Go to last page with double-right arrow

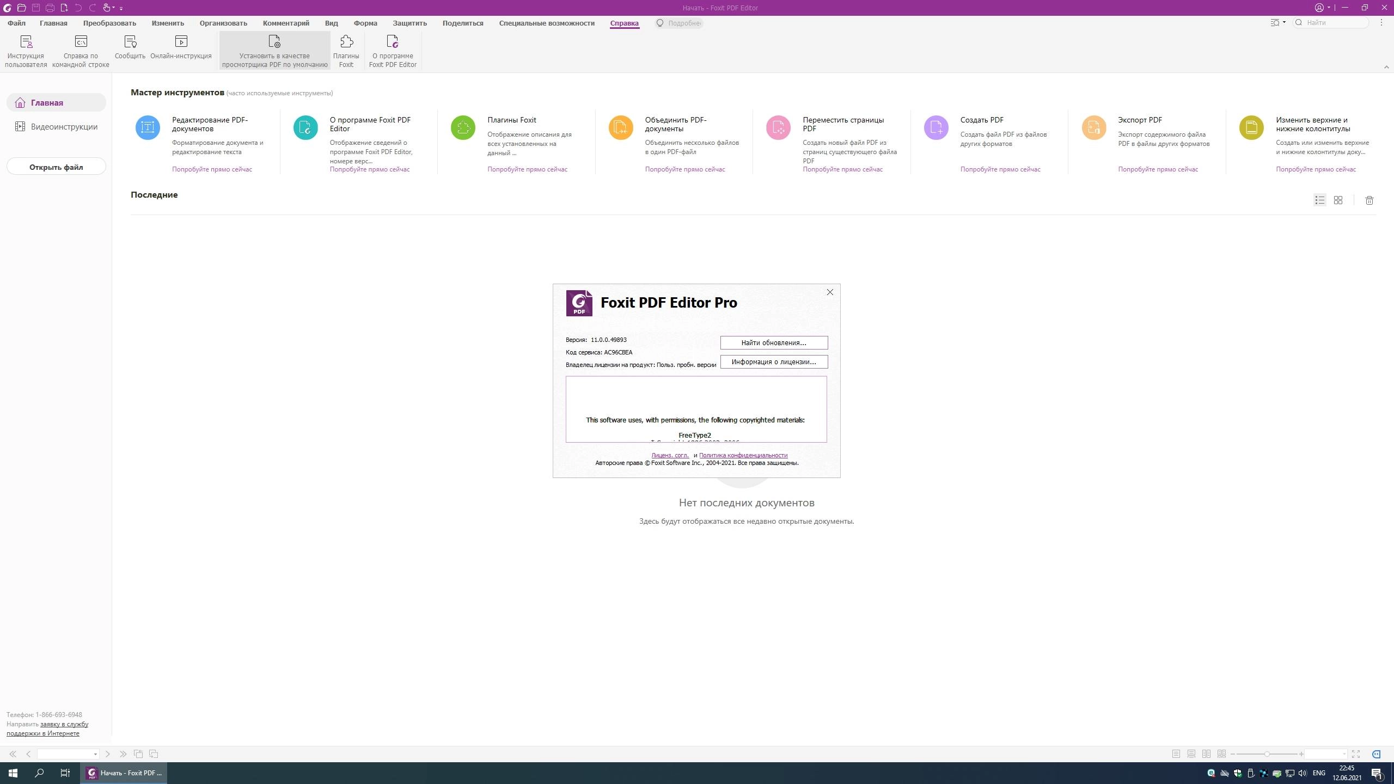point(123,754)
